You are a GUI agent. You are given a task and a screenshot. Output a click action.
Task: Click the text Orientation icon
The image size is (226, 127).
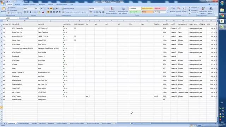(x=57, y=8)
